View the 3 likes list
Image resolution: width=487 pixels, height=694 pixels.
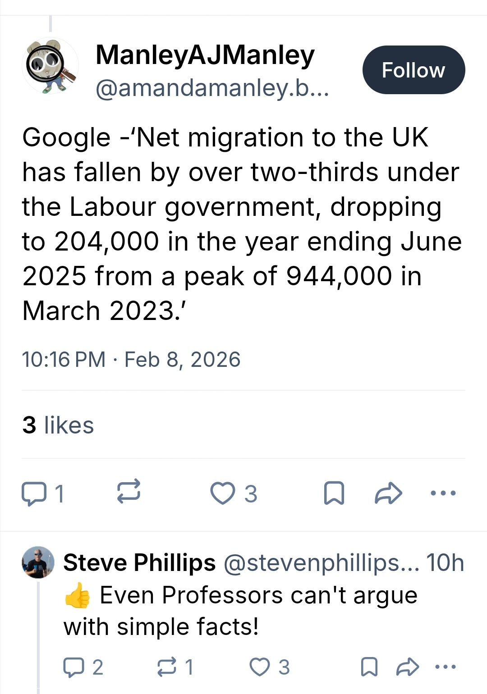click(58, 425)
